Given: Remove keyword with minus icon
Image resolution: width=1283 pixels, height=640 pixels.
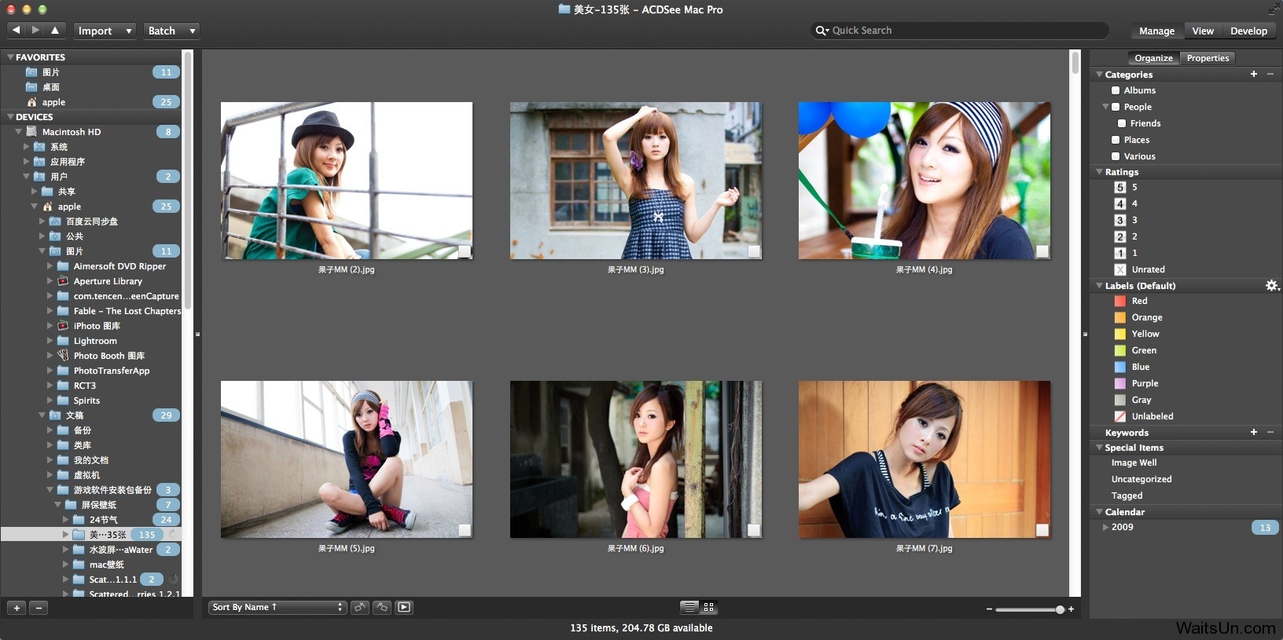Looking at the screenshot, I should tap(1270, 432).
